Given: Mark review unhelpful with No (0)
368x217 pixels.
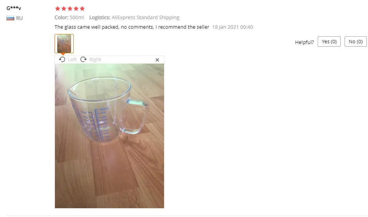Looking at the screenshot, I should (x=356, y=42).
